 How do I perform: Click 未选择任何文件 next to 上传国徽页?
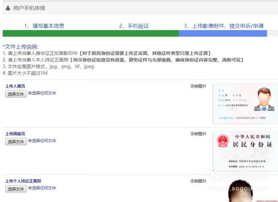click(42, 141)
